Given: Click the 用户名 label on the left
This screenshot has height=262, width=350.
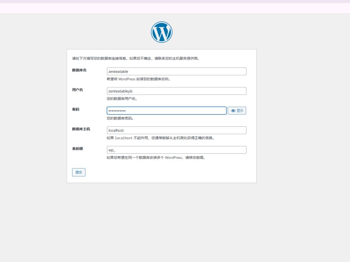Looking at the screenshot, I should pos(75,90).
